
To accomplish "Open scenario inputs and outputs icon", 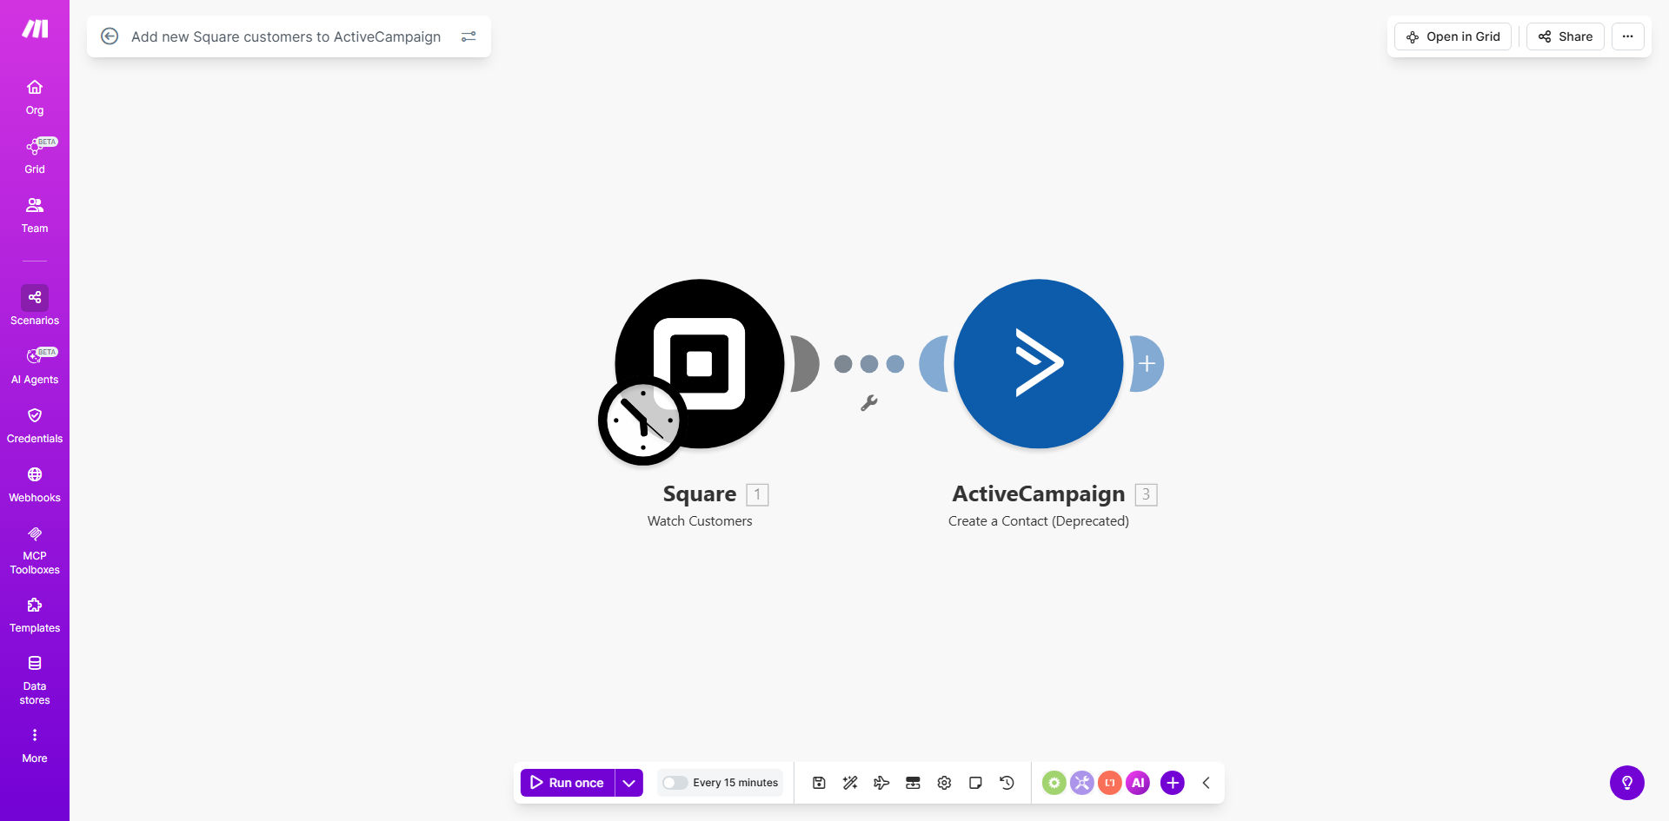I will 913,783.
